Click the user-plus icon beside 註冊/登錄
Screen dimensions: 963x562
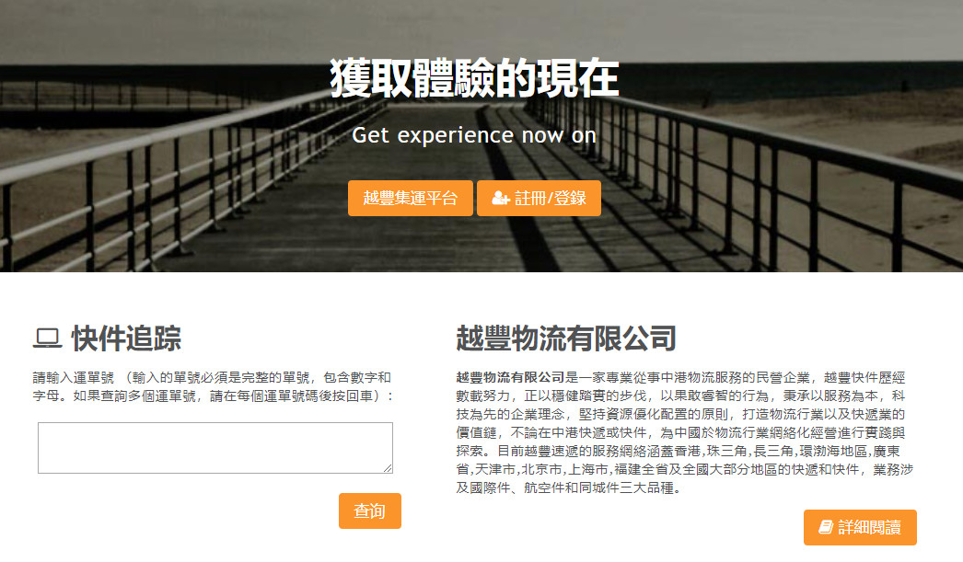pyautogui.click(x=501, y=198)
